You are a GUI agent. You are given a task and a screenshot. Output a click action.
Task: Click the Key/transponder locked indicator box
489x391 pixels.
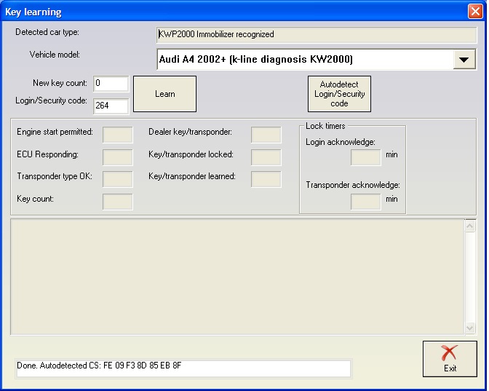tap(266, 157)
